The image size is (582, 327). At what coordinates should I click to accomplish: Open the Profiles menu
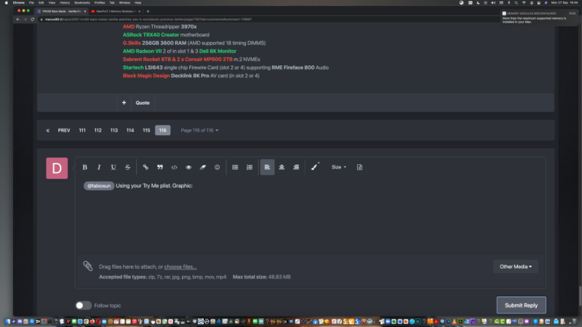pos(100,3)
